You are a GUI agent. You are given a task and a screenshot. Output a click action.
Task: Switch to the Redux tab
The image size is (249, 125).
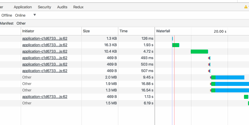(78, 7)
